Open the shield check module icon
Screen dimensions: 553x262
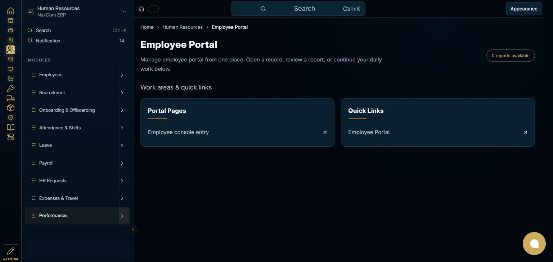pos(10,118)
